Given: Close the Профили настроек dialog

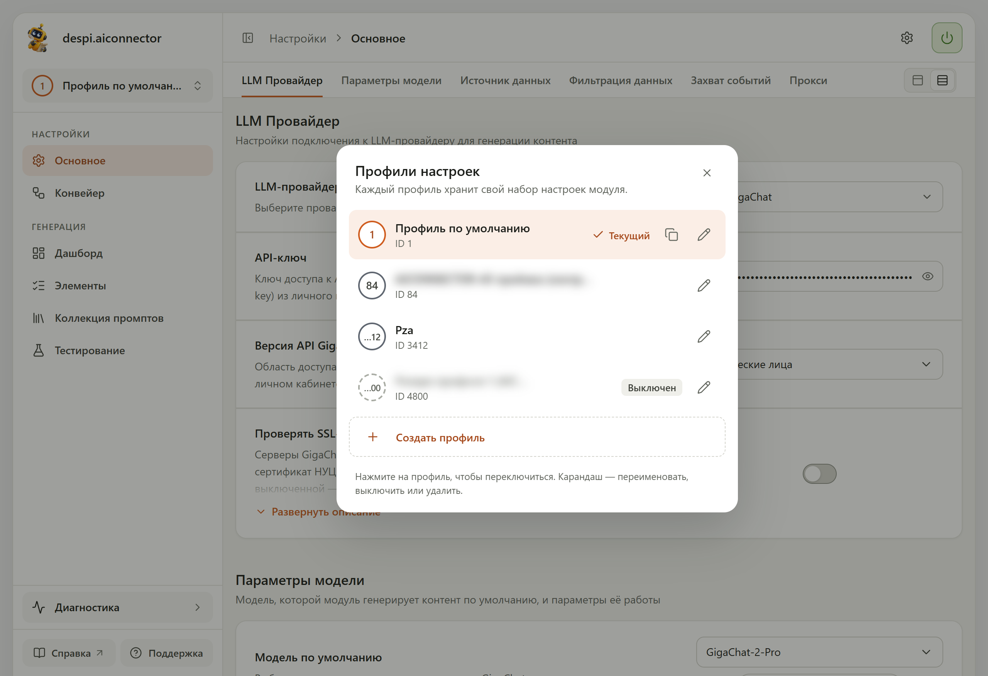Looking at the screenshot, I should [x=707, y=173].
